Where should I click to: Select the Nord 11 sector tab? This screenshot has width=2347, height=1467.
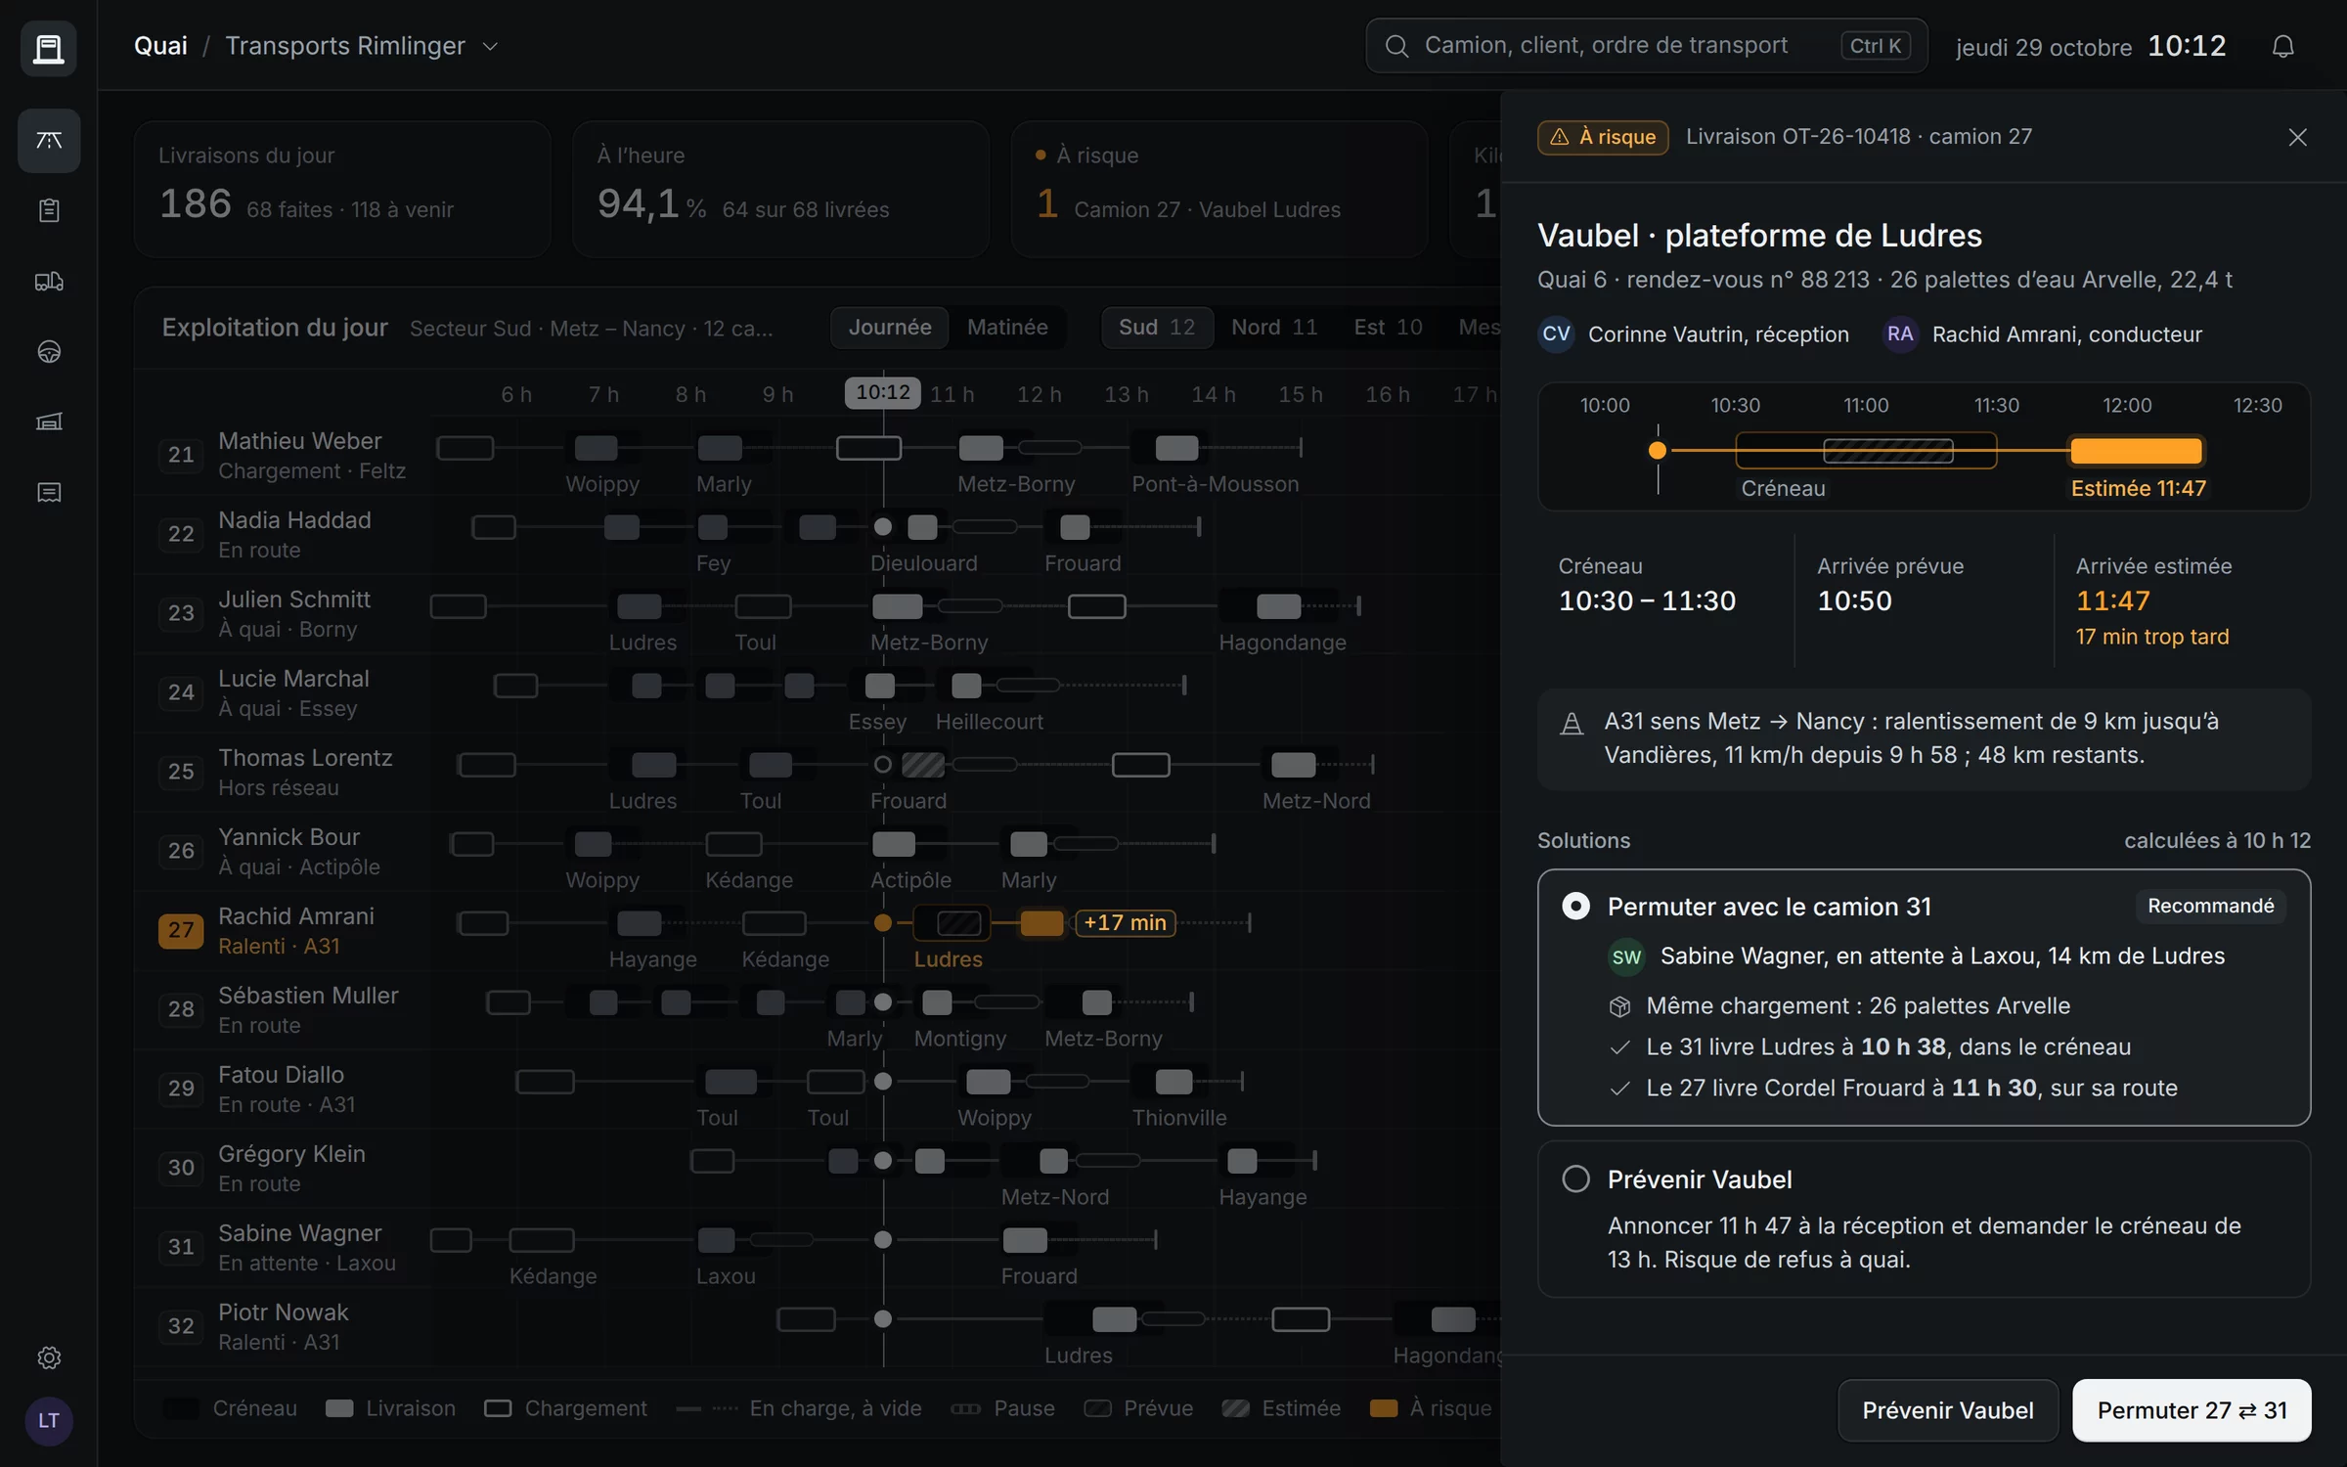pyautogui.click(x=1273, y=328)
